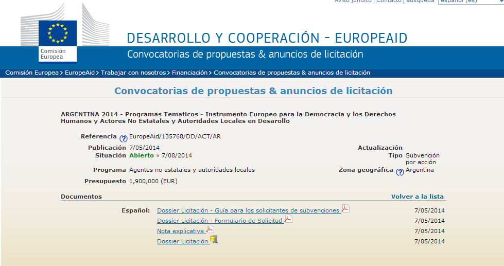Open the Aviso jurídico link
The height and width of the screenshot is (266, 504).
353,2
